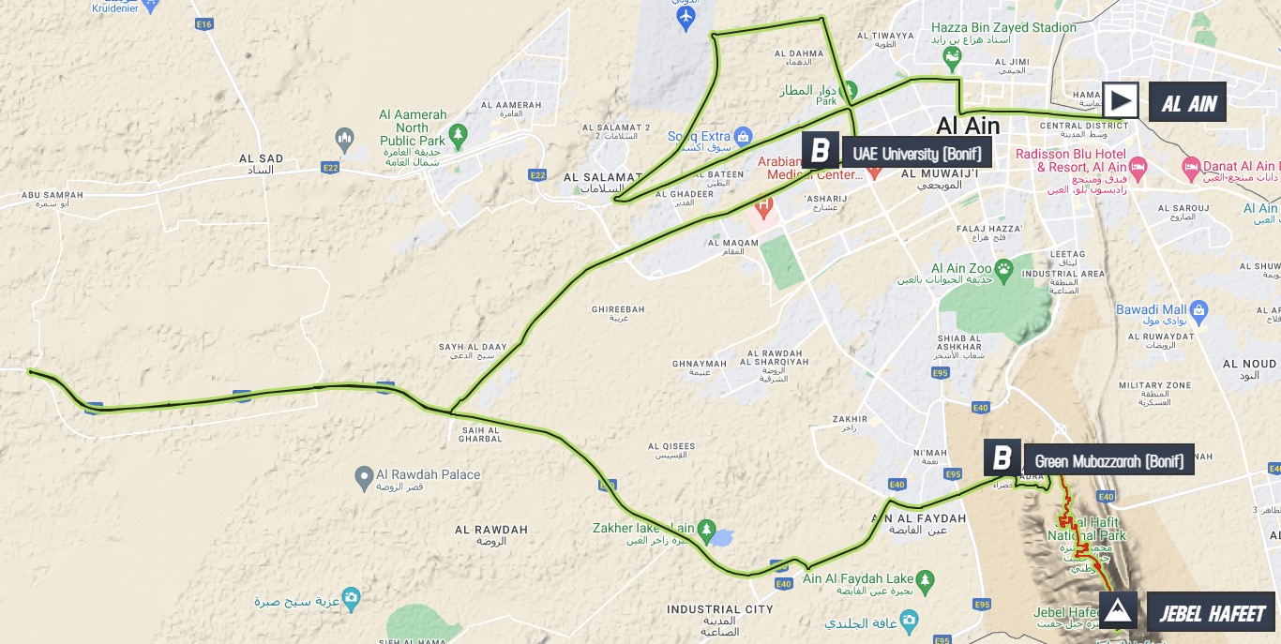Viewport: 1281px width, 644px height.
Task: Click the Al Aamerah North Public Park pin
Action: pyautogui.click(x=458, y=136)
